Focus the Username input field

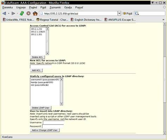53,122
